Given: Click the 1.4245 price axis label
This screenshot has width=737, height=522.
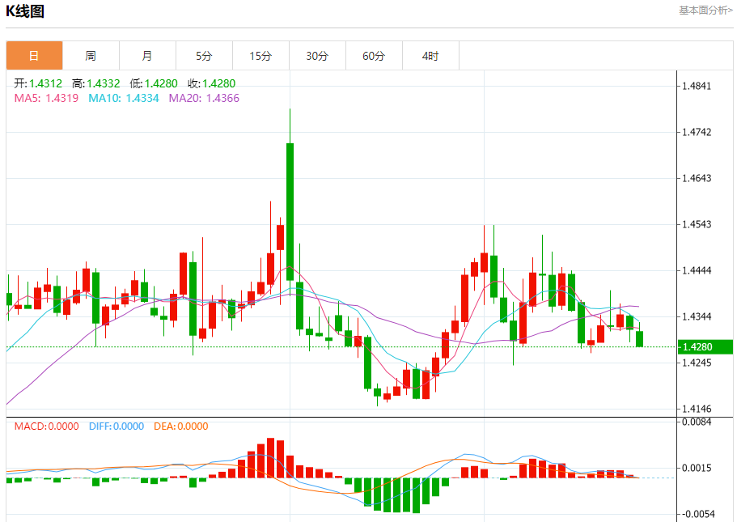Looking at the screenshot, I should 697,363.
